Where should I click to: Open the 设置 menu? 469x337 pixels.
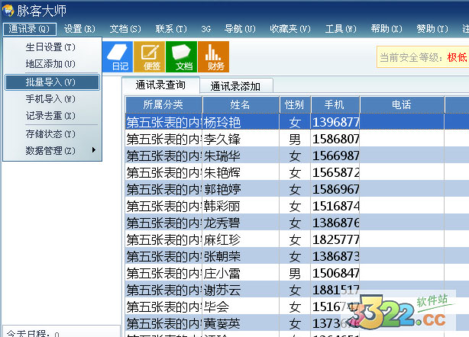click(79, 29)
